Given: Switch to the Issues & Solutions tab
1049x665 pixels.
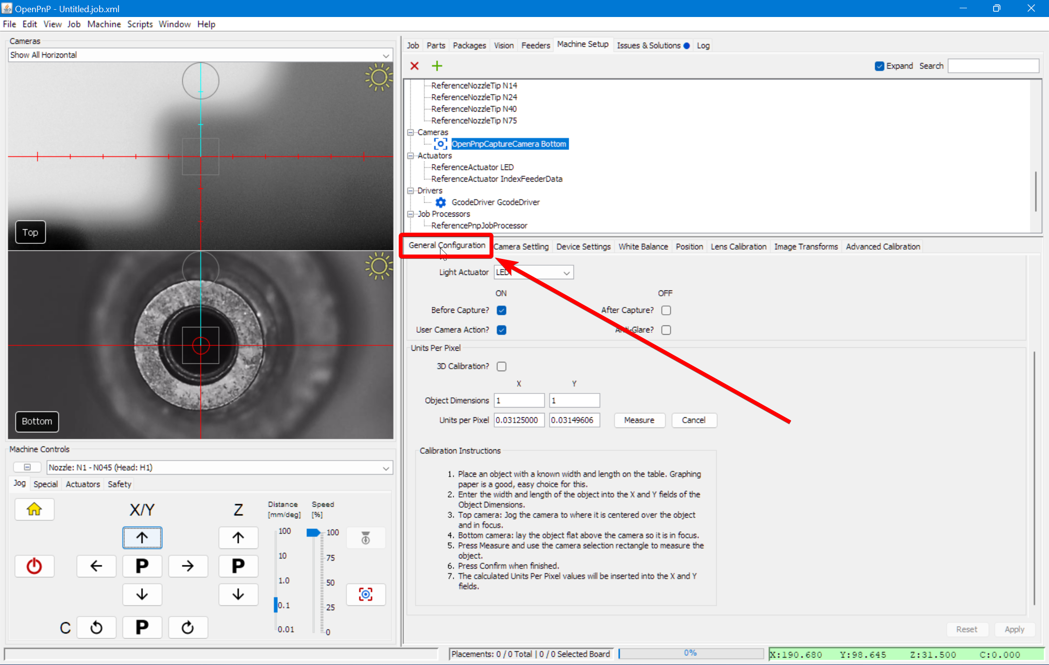Looking at the screenshot, I should click(648, 45).
